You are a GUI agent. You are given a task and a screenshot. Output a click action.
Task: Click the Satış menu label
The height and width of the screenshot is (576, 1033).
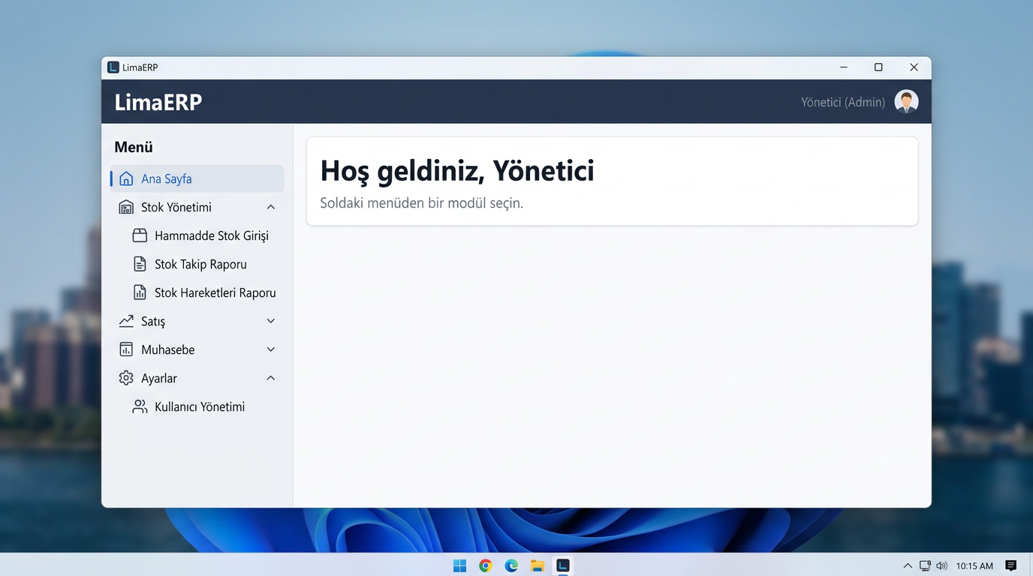pyautogui.click(x=153, y=322)
